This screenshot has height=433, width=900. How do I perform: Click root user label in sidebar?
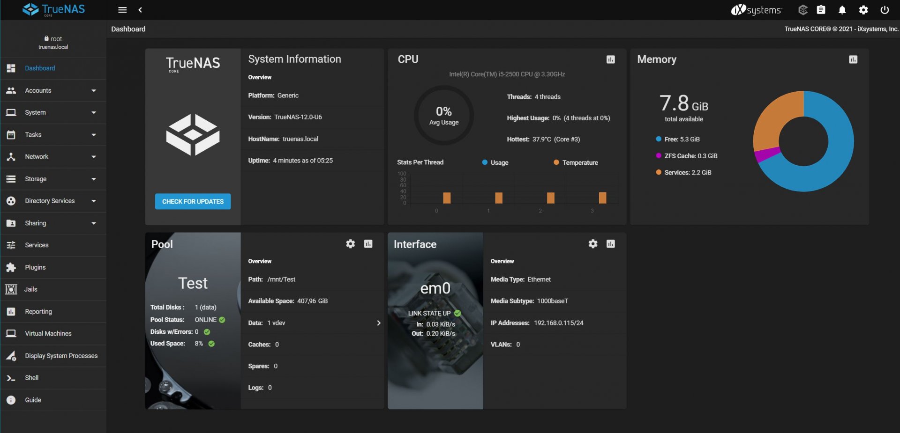pos(53,39)
